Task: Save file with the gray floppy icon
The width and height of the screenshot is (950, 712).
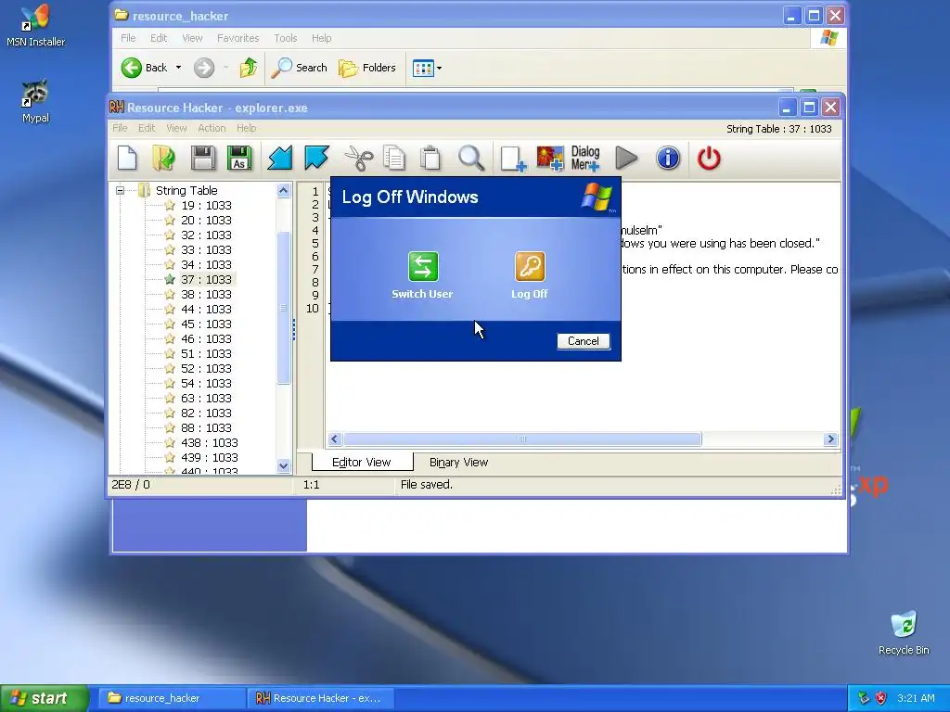Action: point(203,159)
